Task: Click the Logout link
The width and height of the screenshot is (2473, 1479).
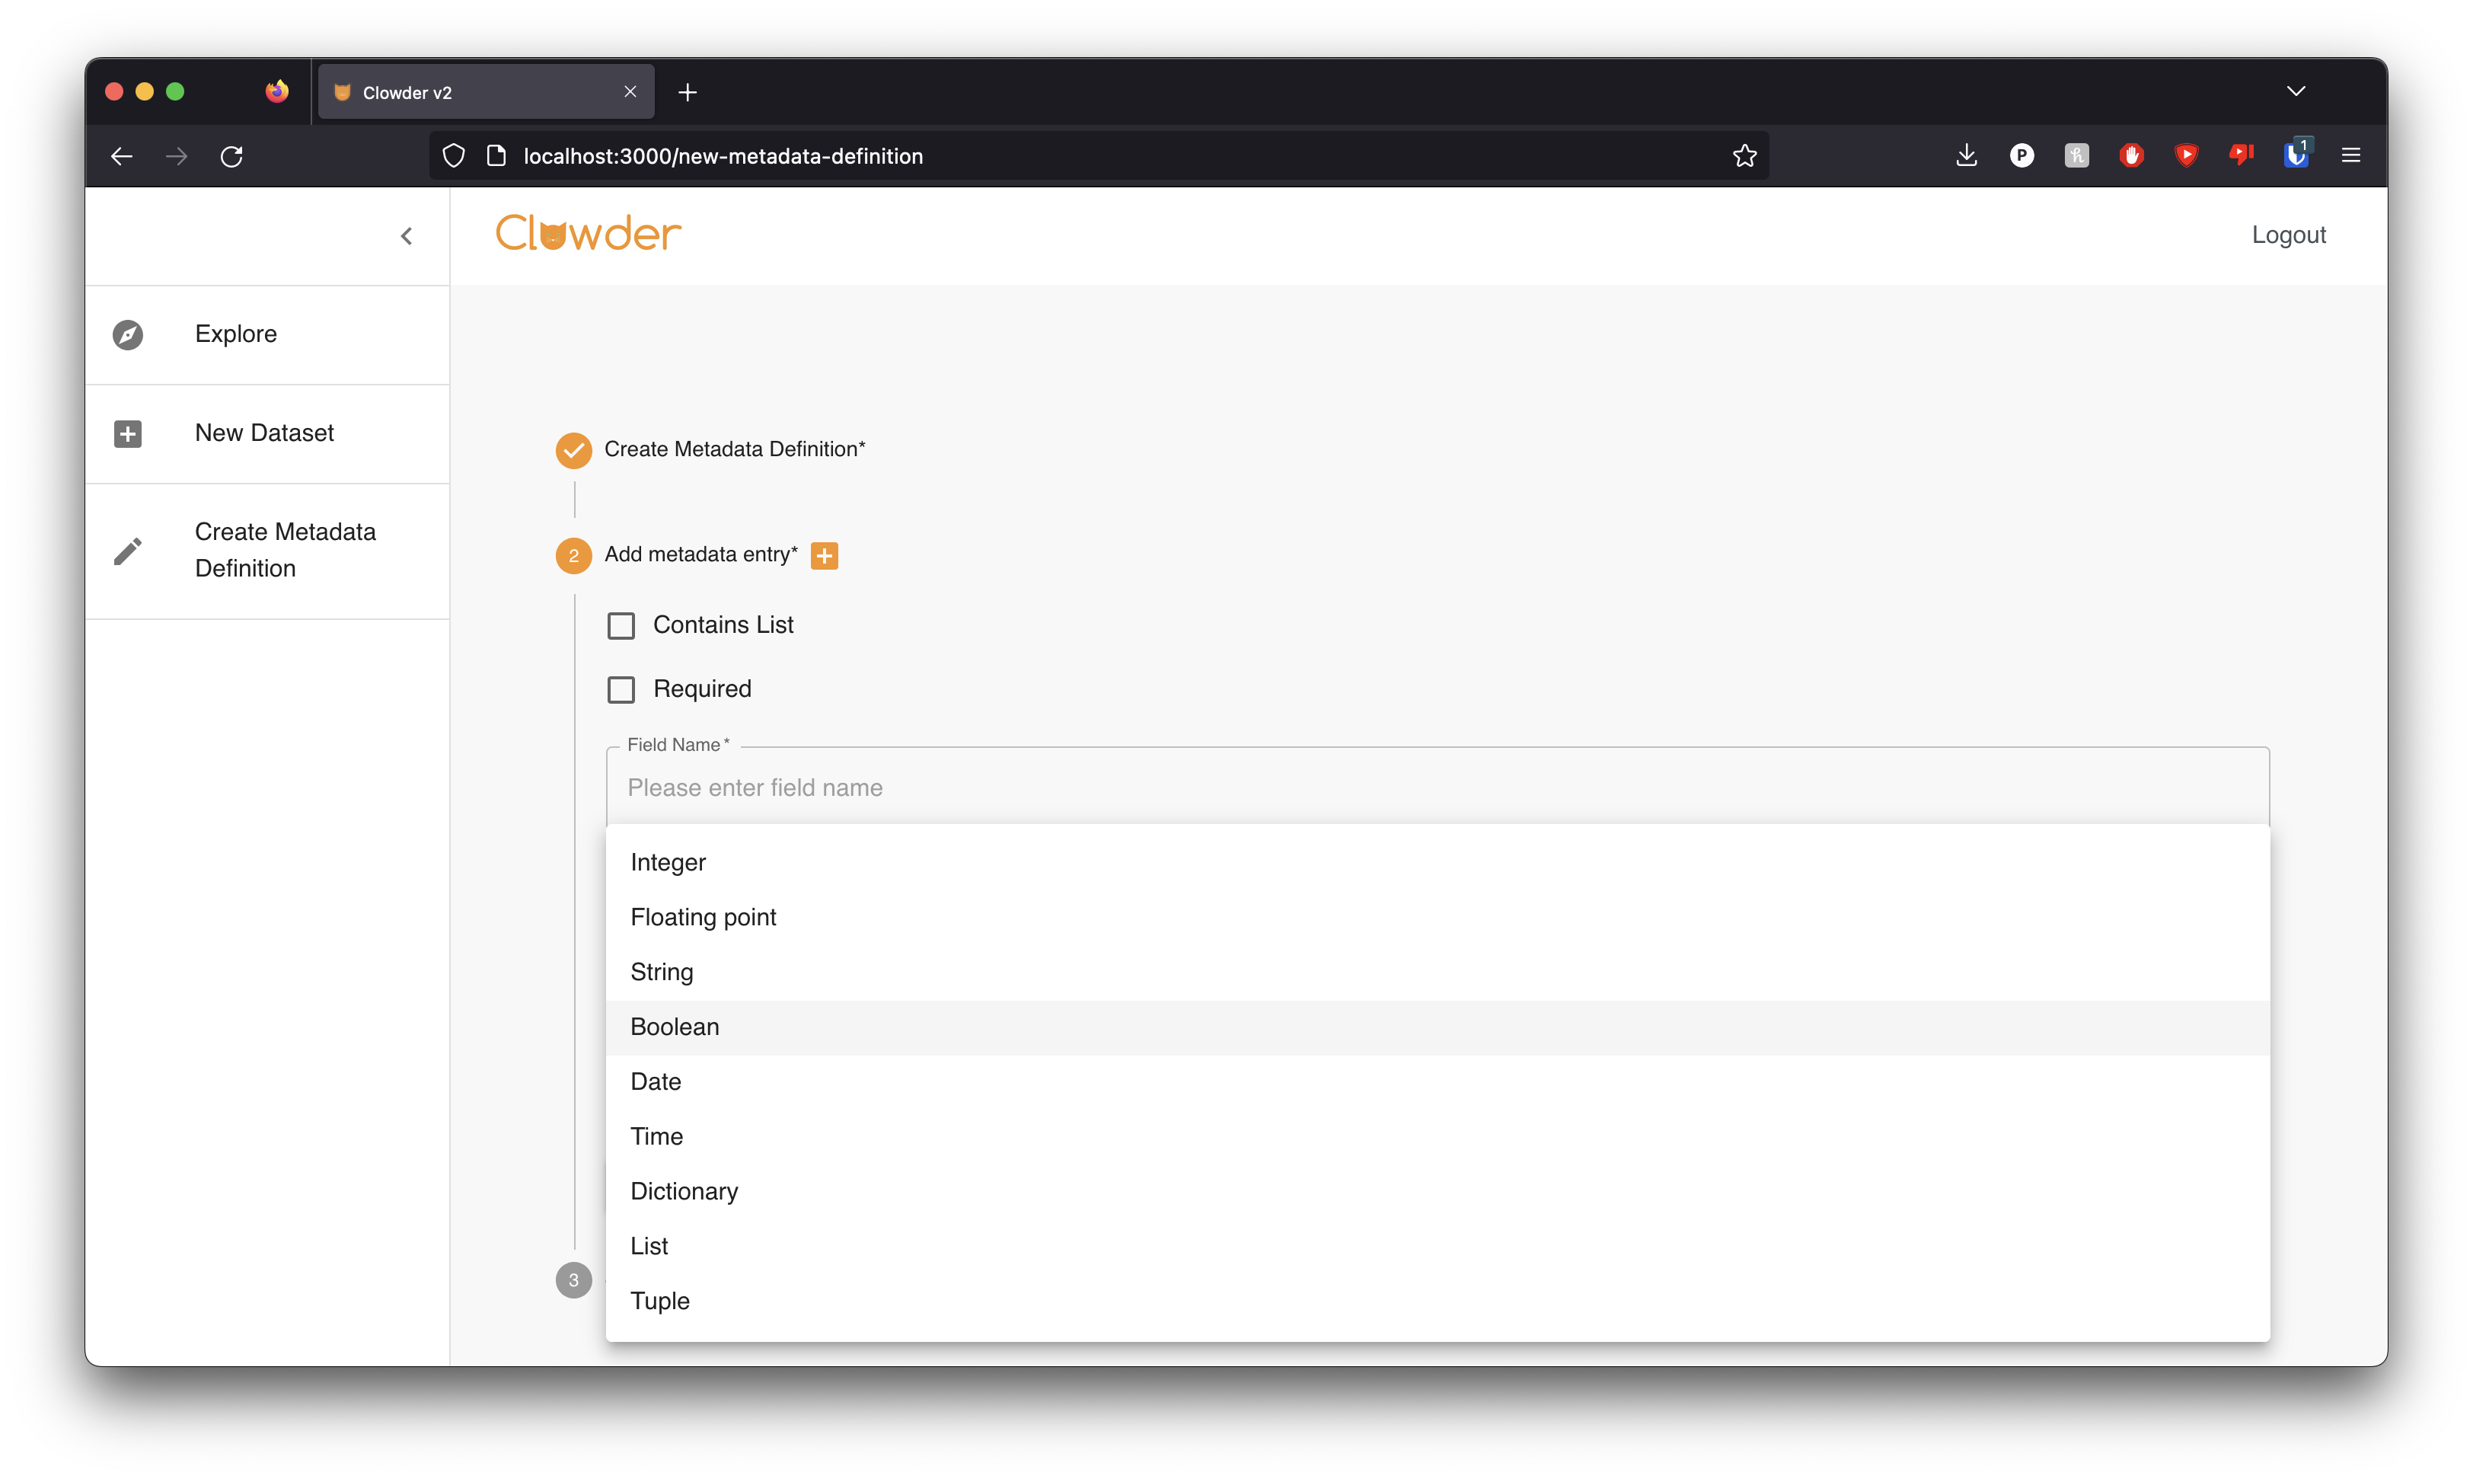Action: 2288,235
